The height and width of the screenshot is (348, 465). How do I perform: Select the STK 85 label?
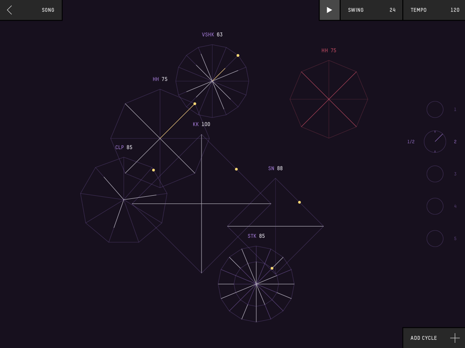[256, 236]
